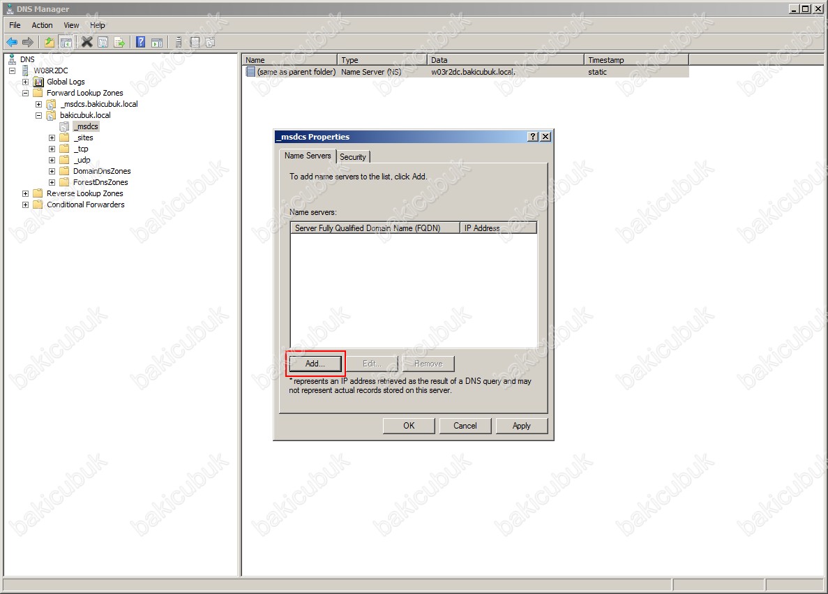Expand the Reverse Lookup Zones node

point(26,193)
